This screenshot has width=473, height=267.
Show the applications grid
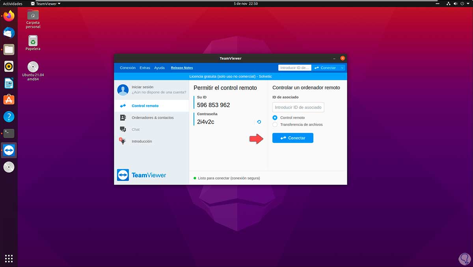(9, 258)
